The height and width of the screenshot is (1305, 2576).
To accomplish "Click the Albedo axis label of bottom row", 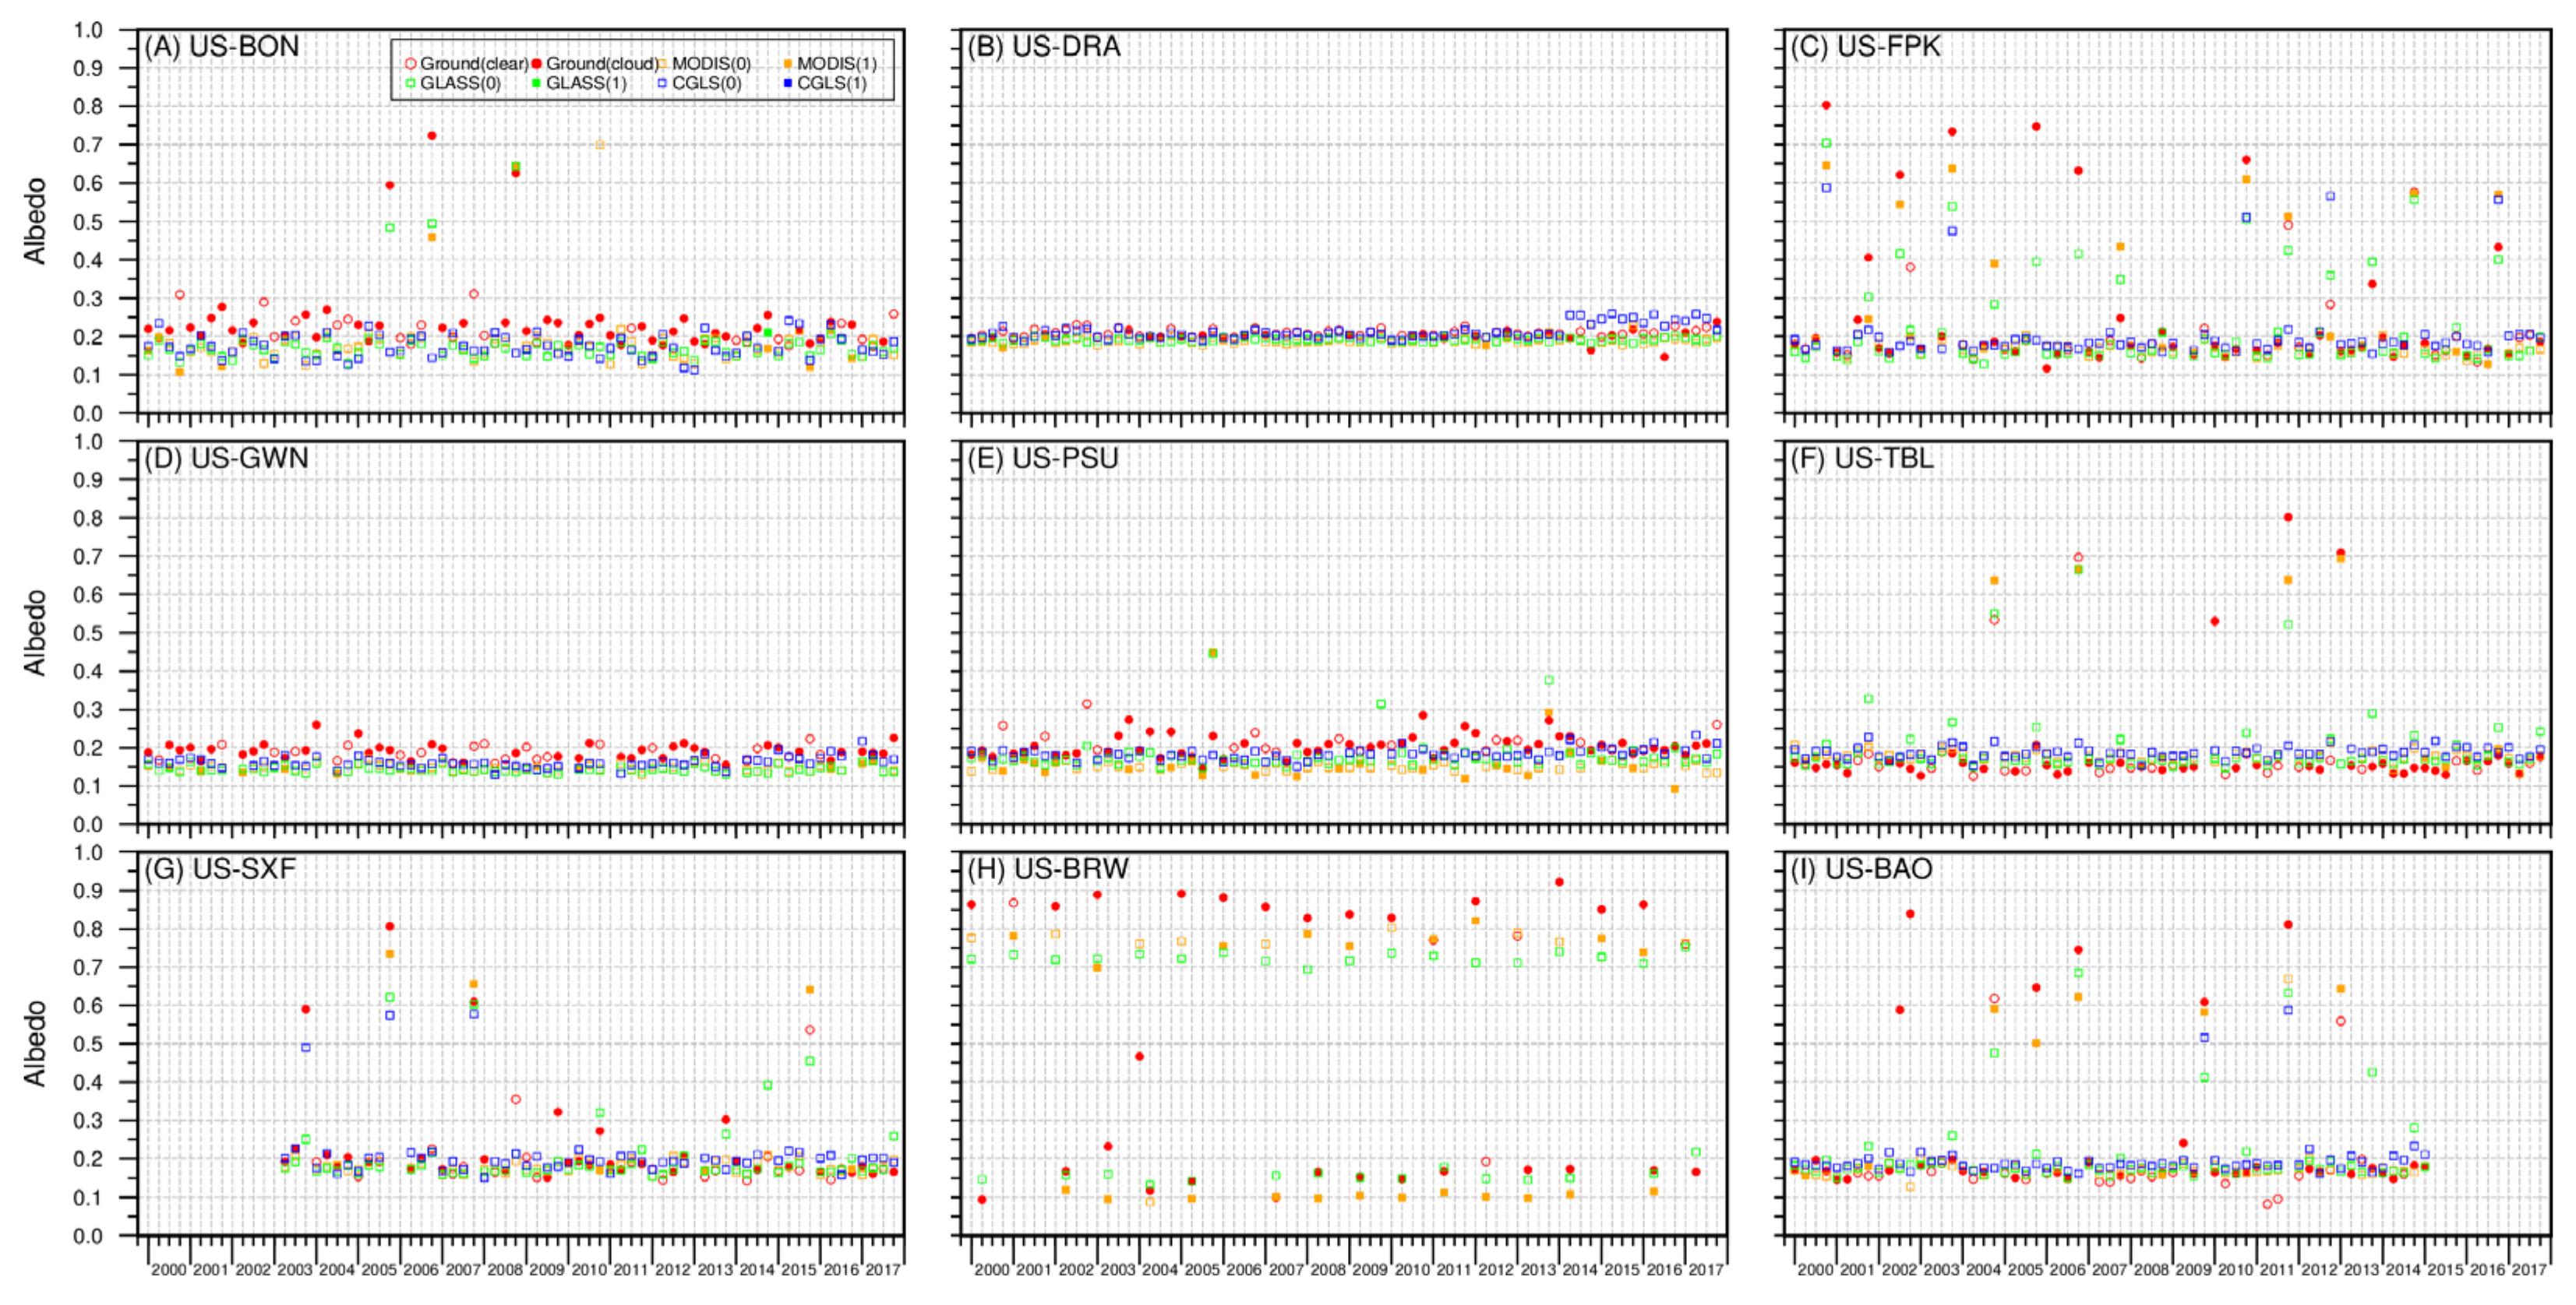I will [x=36, y=1043].
